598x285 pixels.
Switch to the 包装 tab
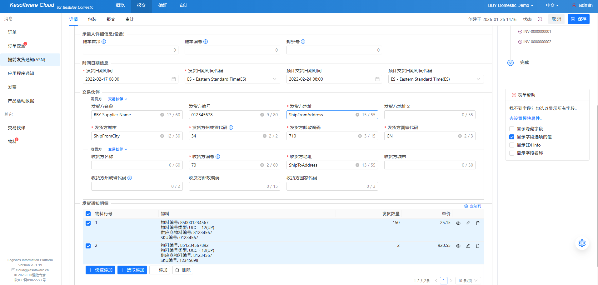click(92, 19)
